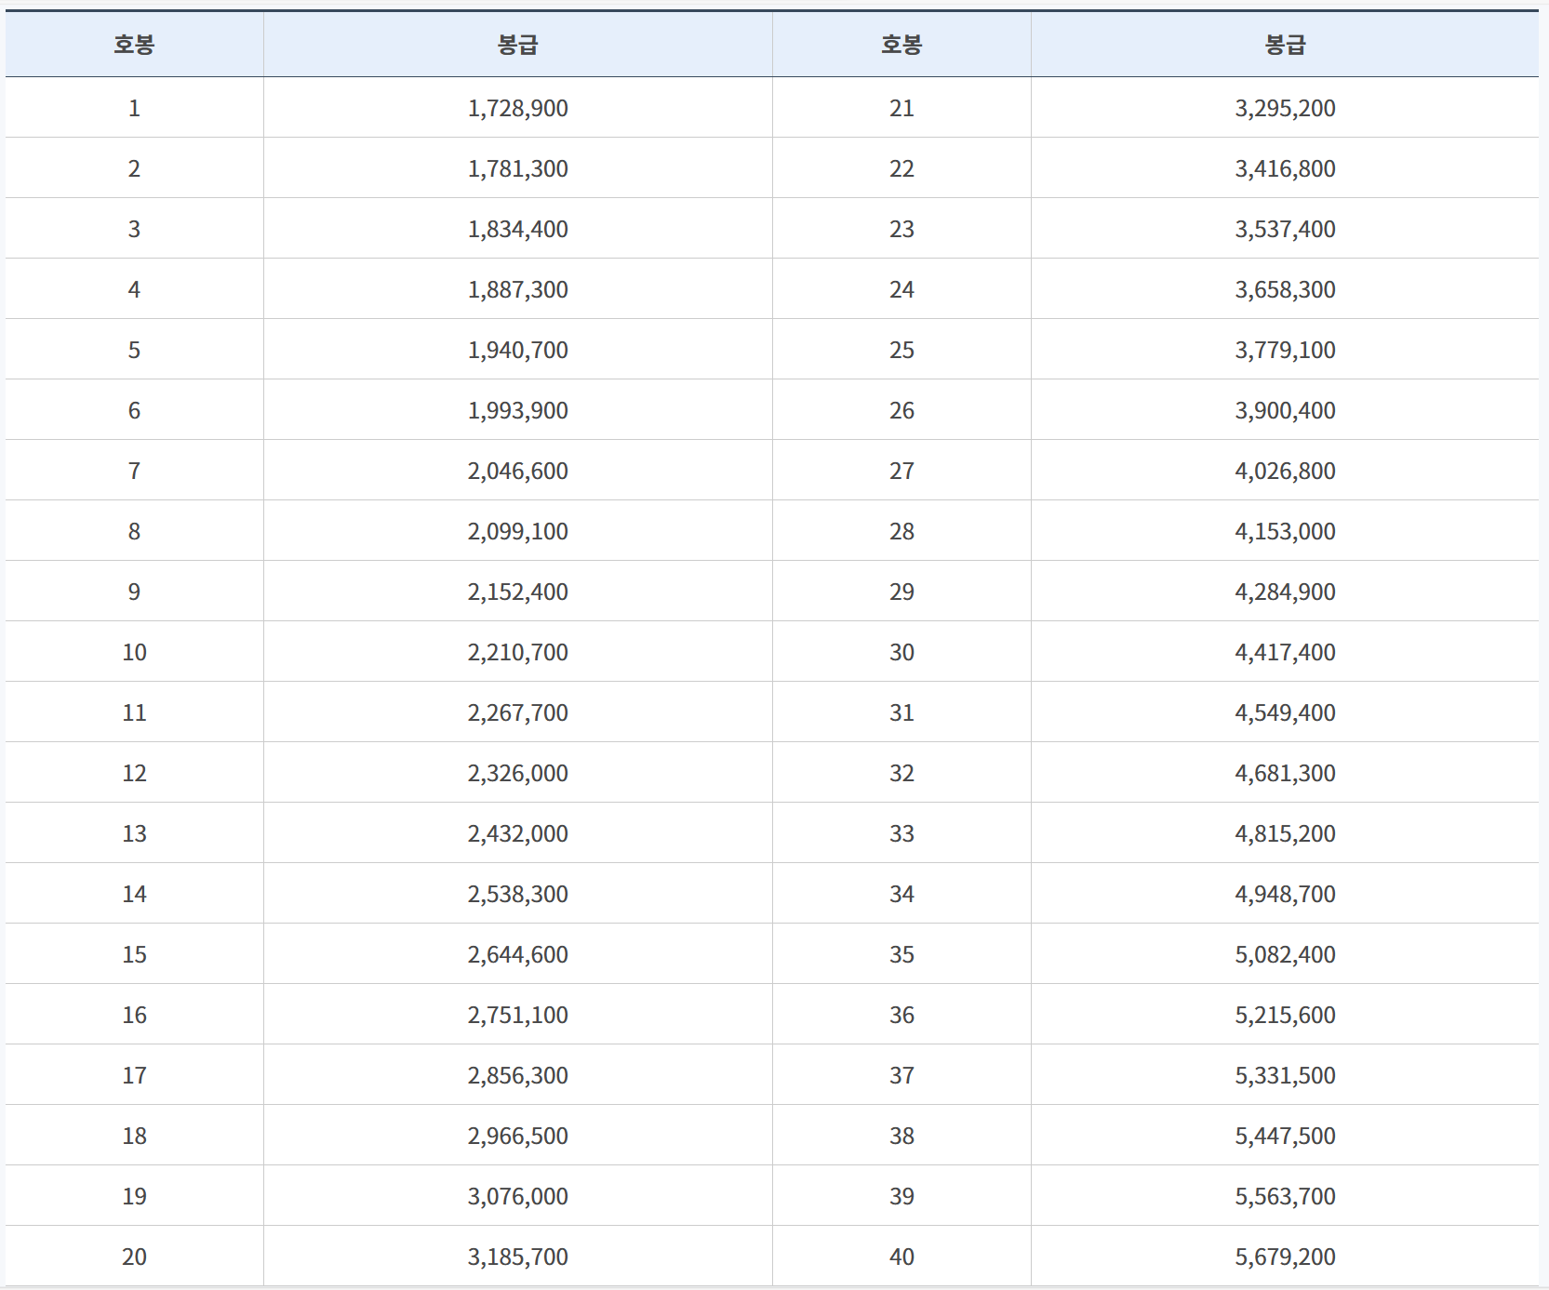Click the 호봉 cell numbered 21
The height and width of the screenshot is (1290, 1549).
pos(901,108)
